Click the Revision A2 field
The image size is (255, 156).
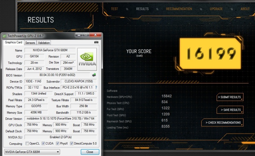[68, 56]
